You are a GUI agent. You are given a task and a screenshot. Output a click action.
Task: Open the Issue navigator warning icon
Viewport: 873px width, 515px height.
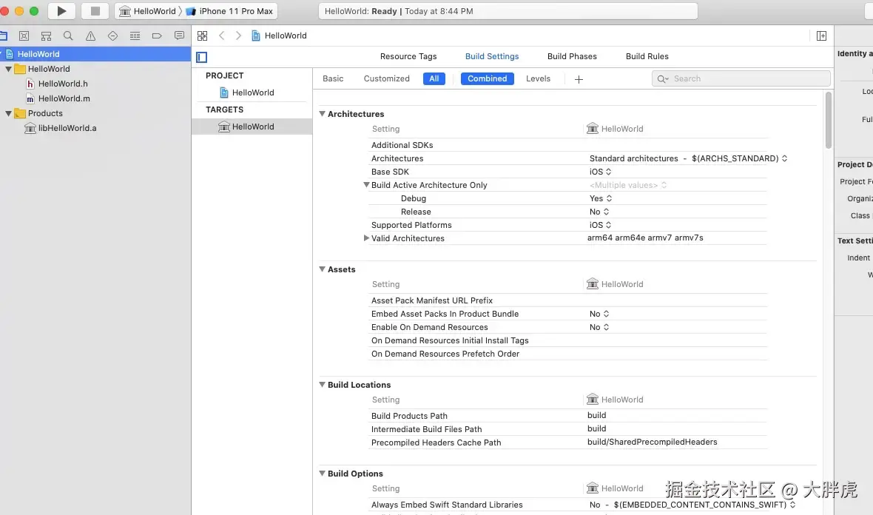pos(90,36)
